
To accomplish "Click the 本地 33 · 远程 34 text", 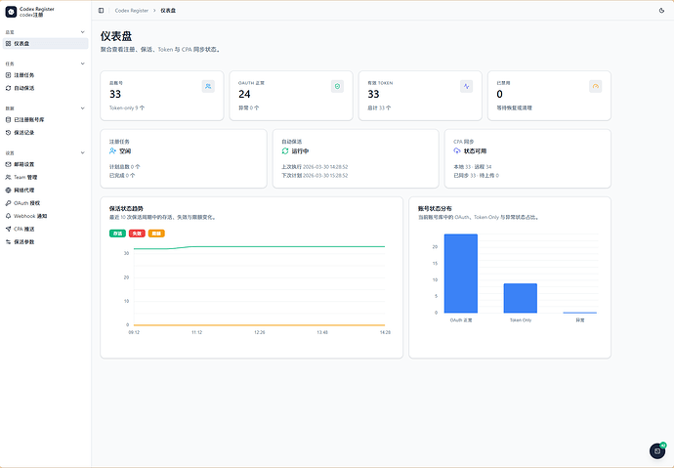I will point(473,167).
